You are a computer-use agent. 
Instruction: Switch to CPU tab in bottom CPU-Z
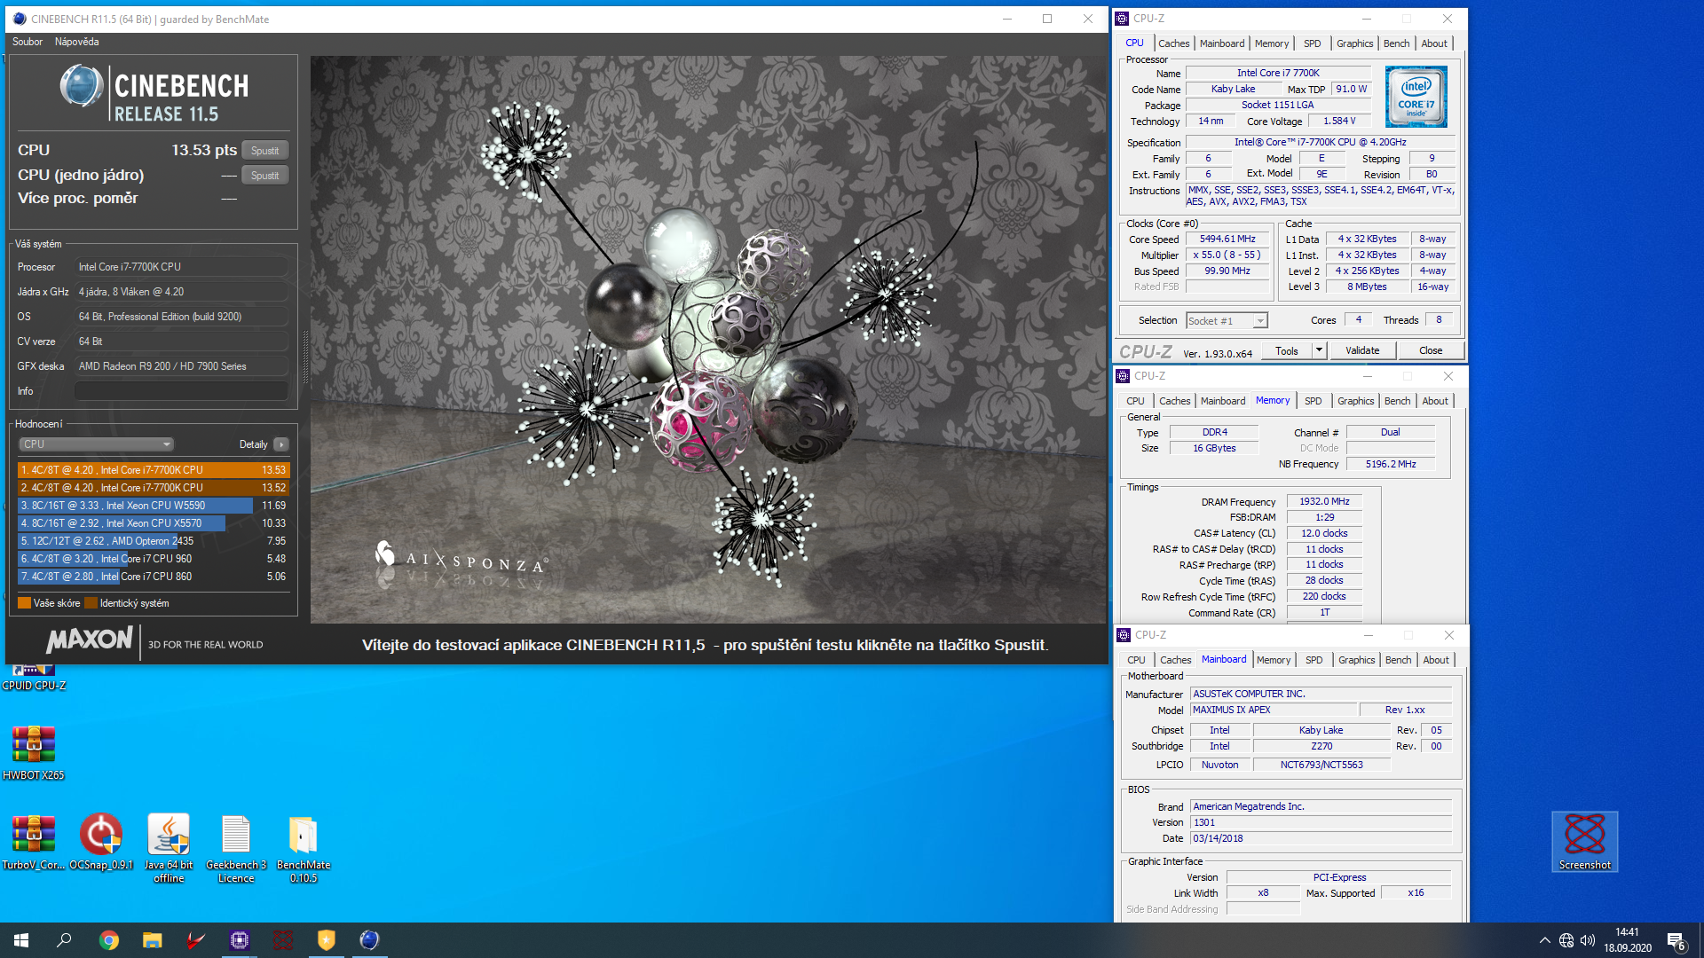[x=1136, y=660]
